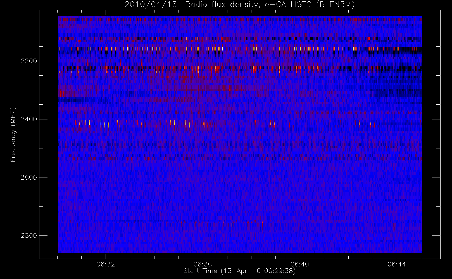Viewport: 452px width, 279px height.
Task: Click the "06:32" time tick label
Action: point(106,264)
